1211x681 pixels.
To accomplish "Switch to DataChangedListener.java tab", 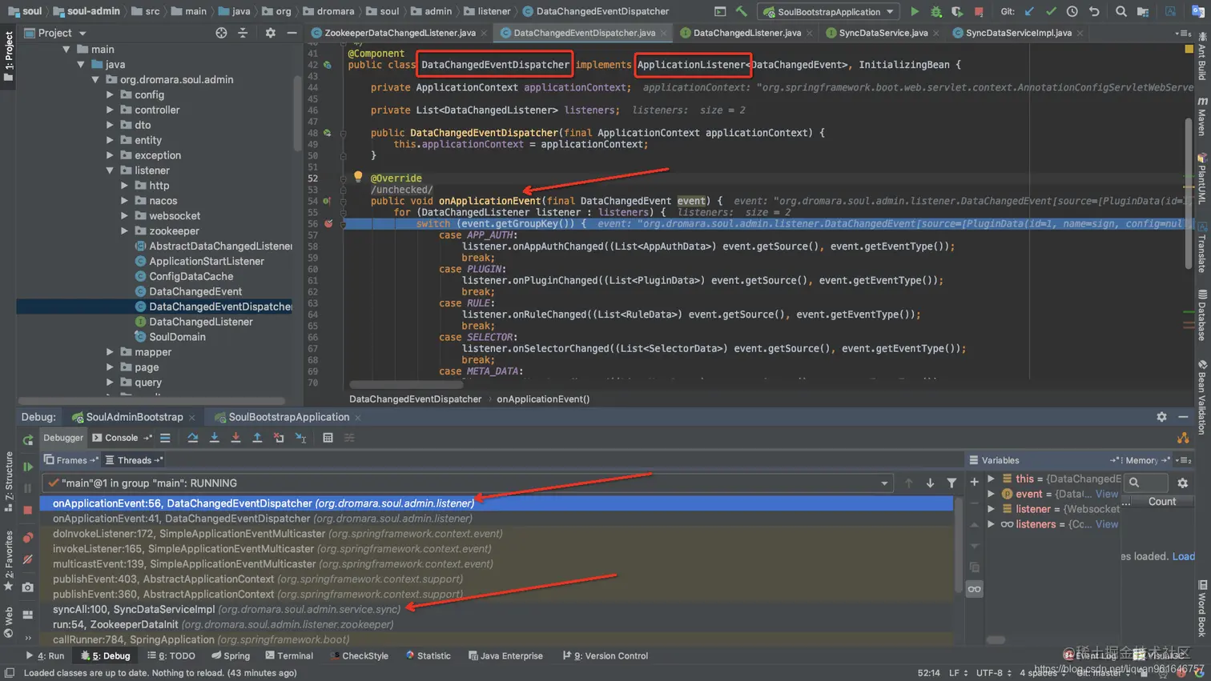I will pos(746,33).
